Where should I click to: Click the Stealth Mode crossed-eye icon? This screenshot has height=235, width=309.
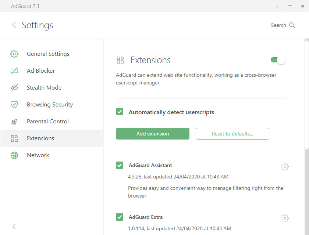[x=14, y=88]
